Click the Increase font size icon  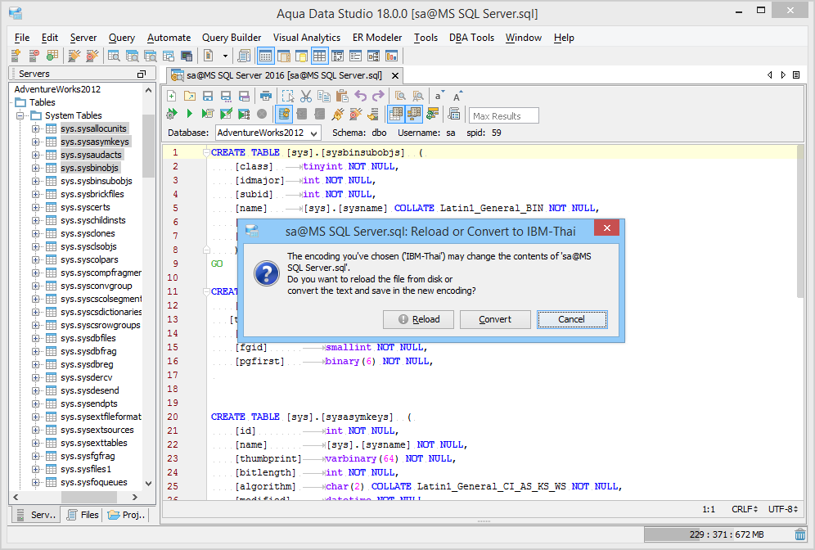[458, 96]
